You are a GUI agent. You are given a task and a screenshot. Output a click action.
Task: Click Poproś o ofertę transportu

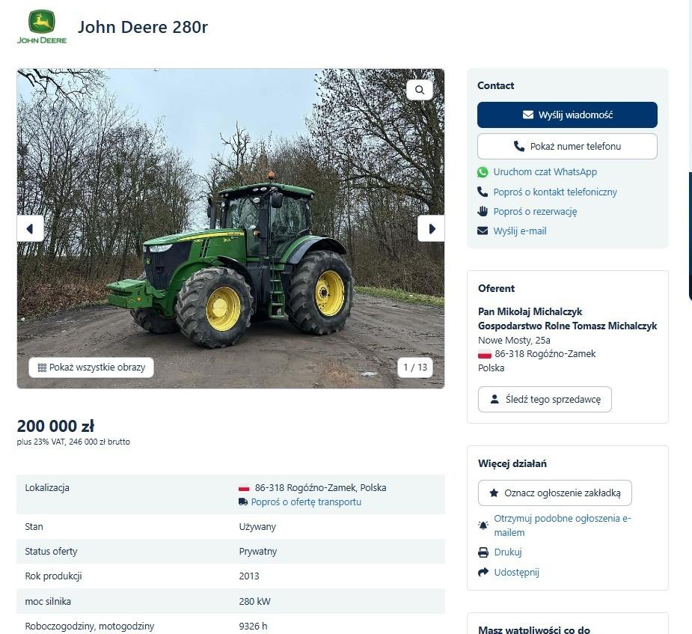pos(306,502)
